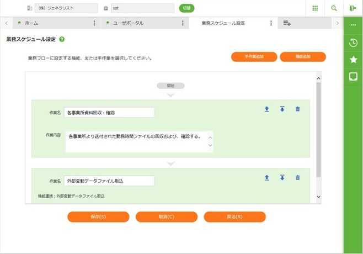Viewport: 363px width, 254px height.
Task: Open the ホーム tab options menu
Action: (94, 23)
